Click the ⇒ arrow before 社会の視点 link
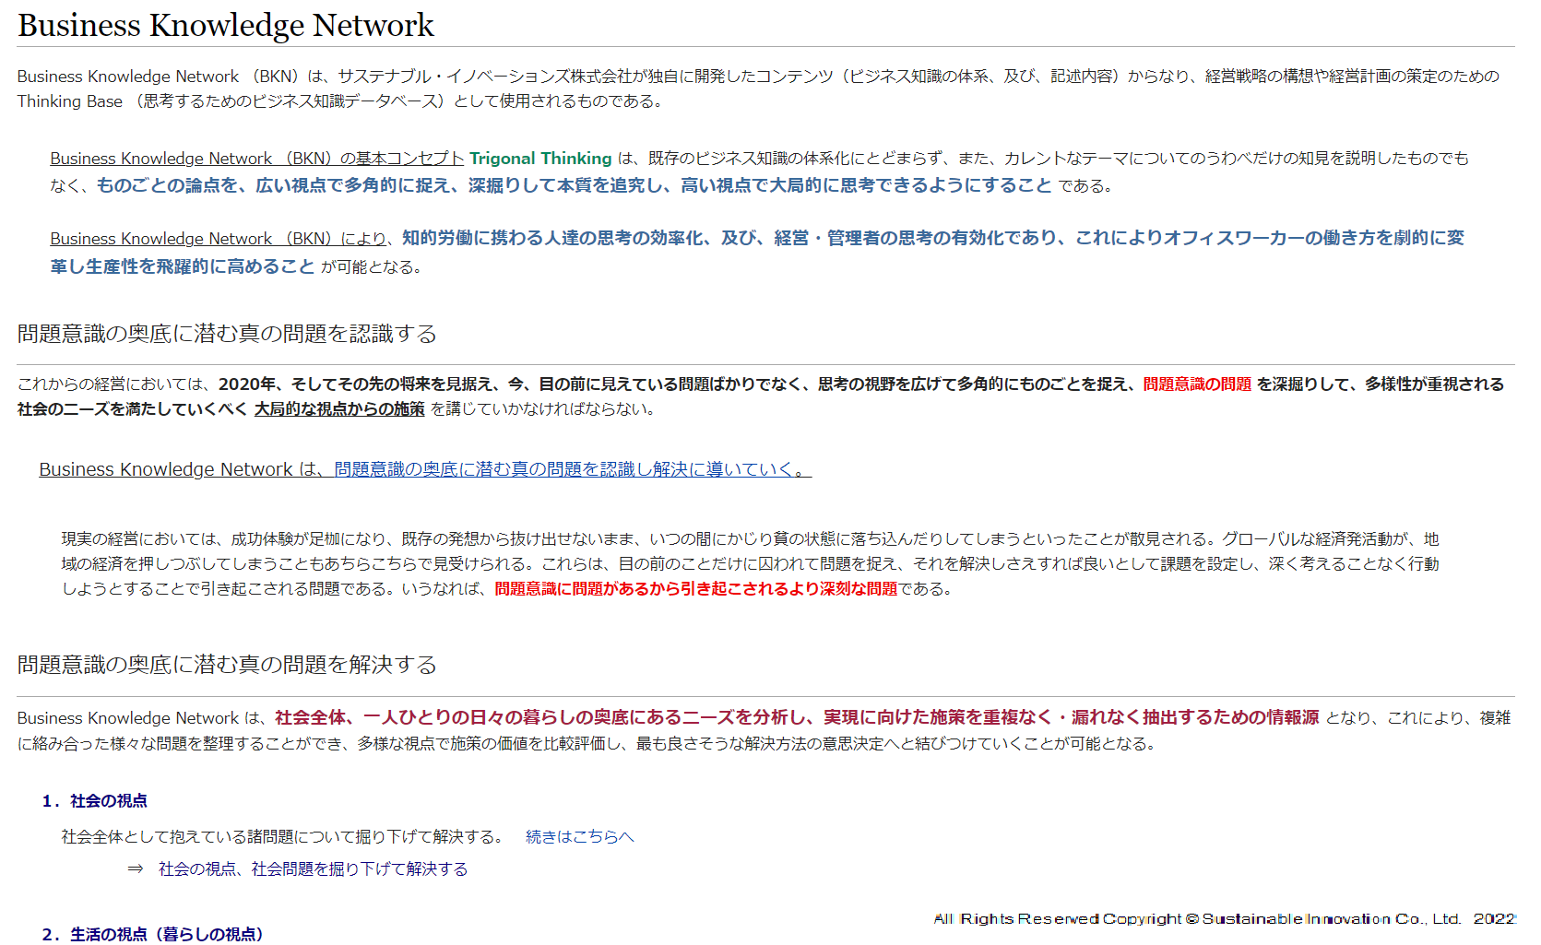 [136, 868]
